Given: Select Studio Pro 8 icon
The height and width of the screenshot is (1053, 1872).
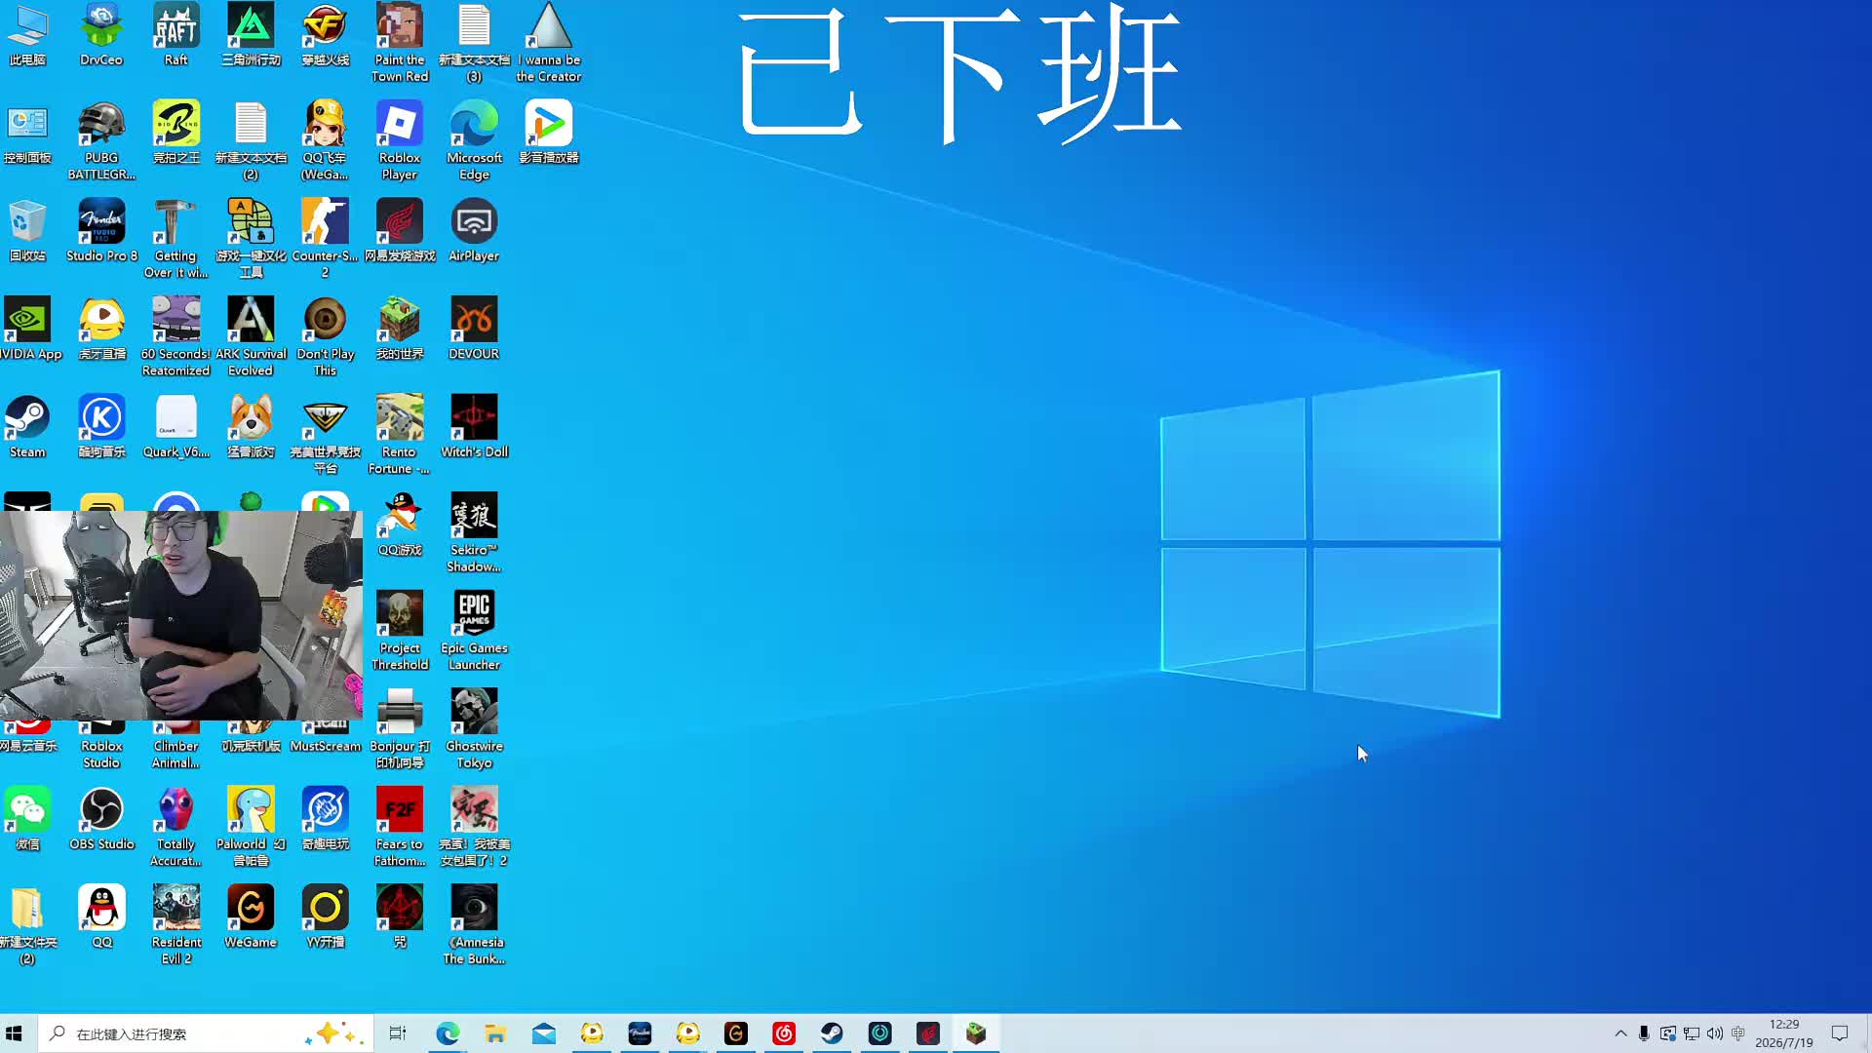Looking at the screenshot, I should (101, 231).
